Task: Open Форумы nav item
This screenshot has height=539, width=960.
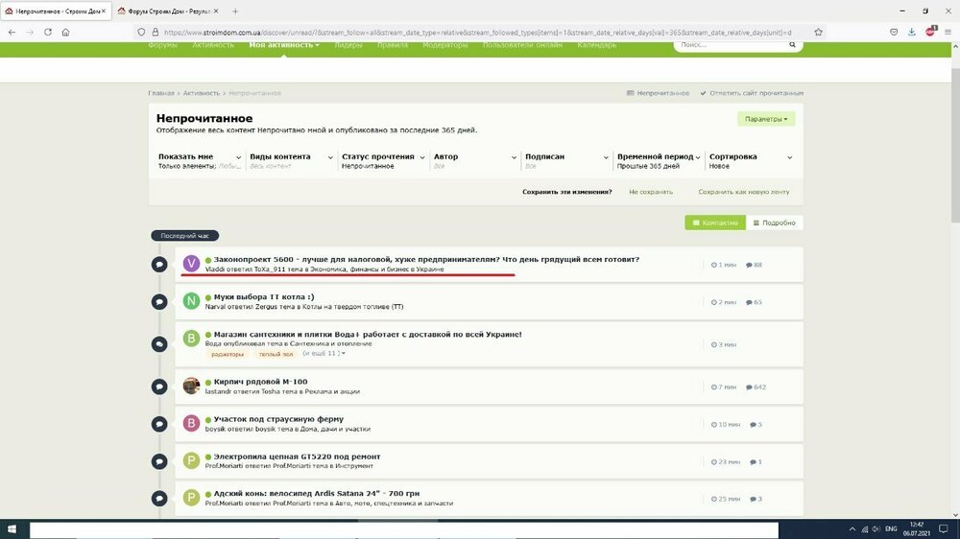Action: tap(163, 45)
